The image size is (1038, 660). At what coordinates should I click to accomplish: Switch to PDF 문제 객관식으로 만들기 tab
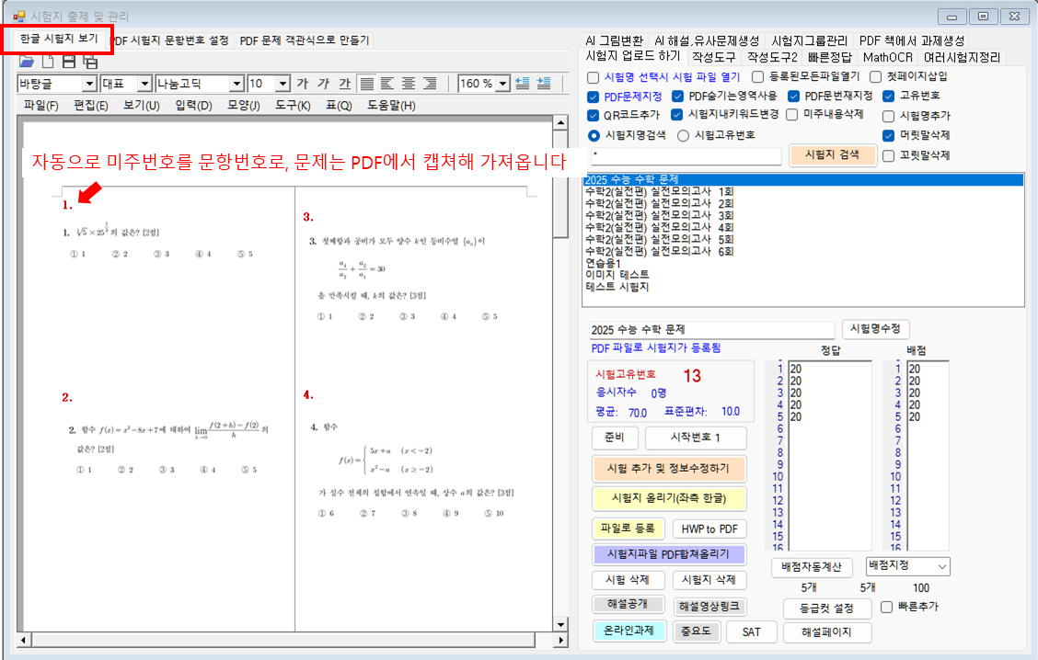point(305,40)
